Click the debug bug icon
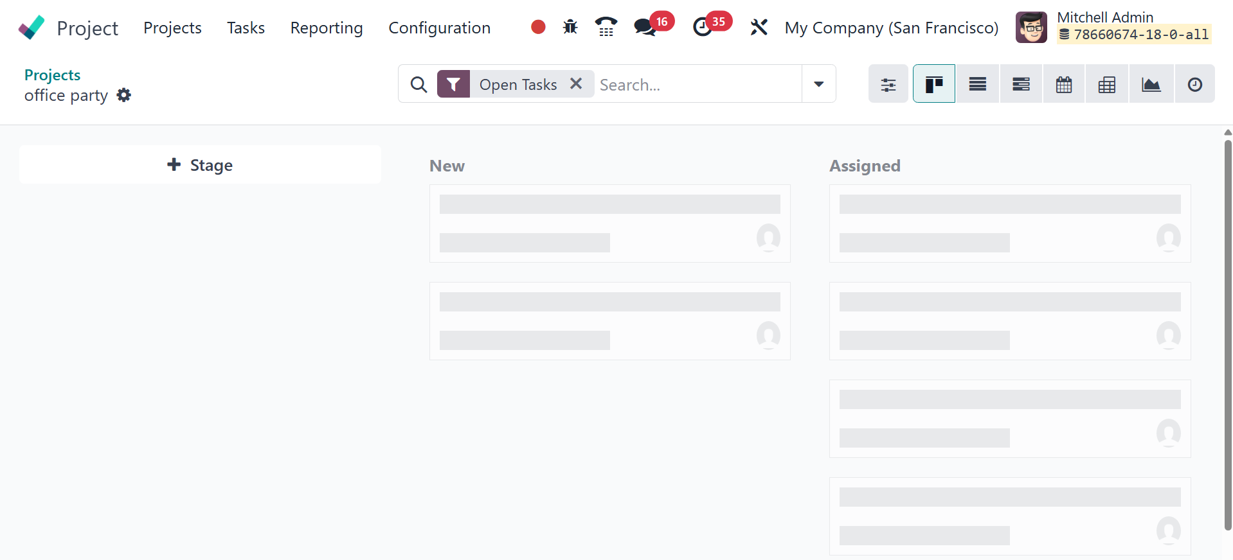1233x560 pixels. pos(570,27)
